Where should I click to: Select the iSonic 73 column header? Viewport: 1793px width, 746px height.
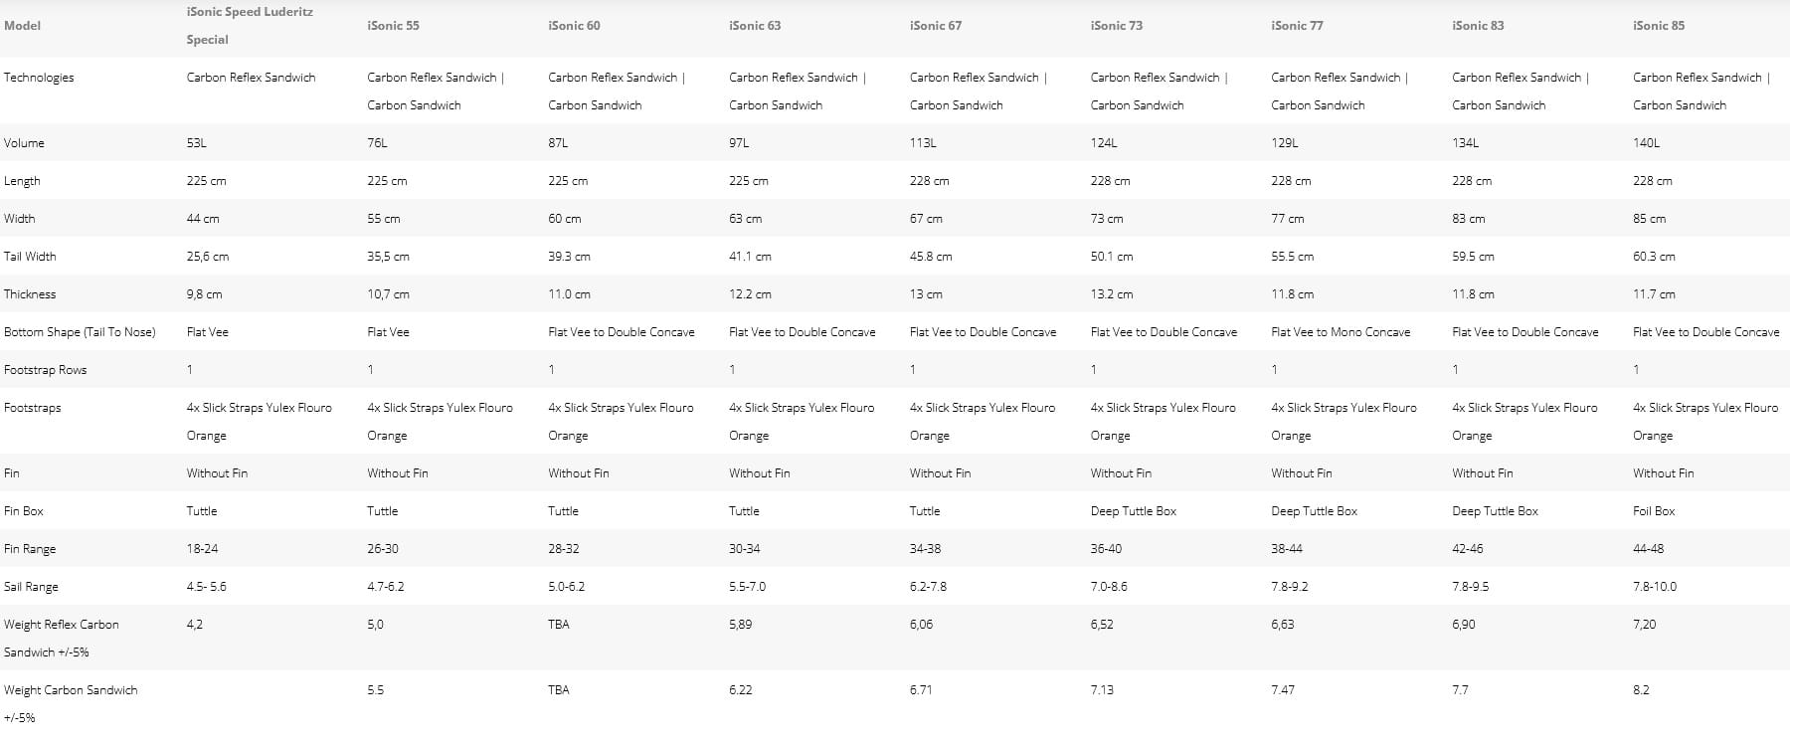[x=1116, y=26]
